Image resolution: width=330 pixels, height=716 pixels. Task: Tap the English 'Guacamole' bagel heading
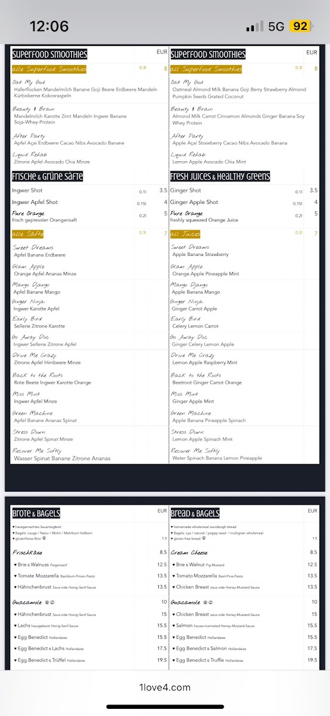tap(188, 602)
